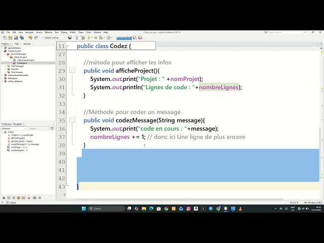This screenshot has height=243, width=324.
Task: Click the lightbulb hint icon below line 43
Action: point(65,194)
